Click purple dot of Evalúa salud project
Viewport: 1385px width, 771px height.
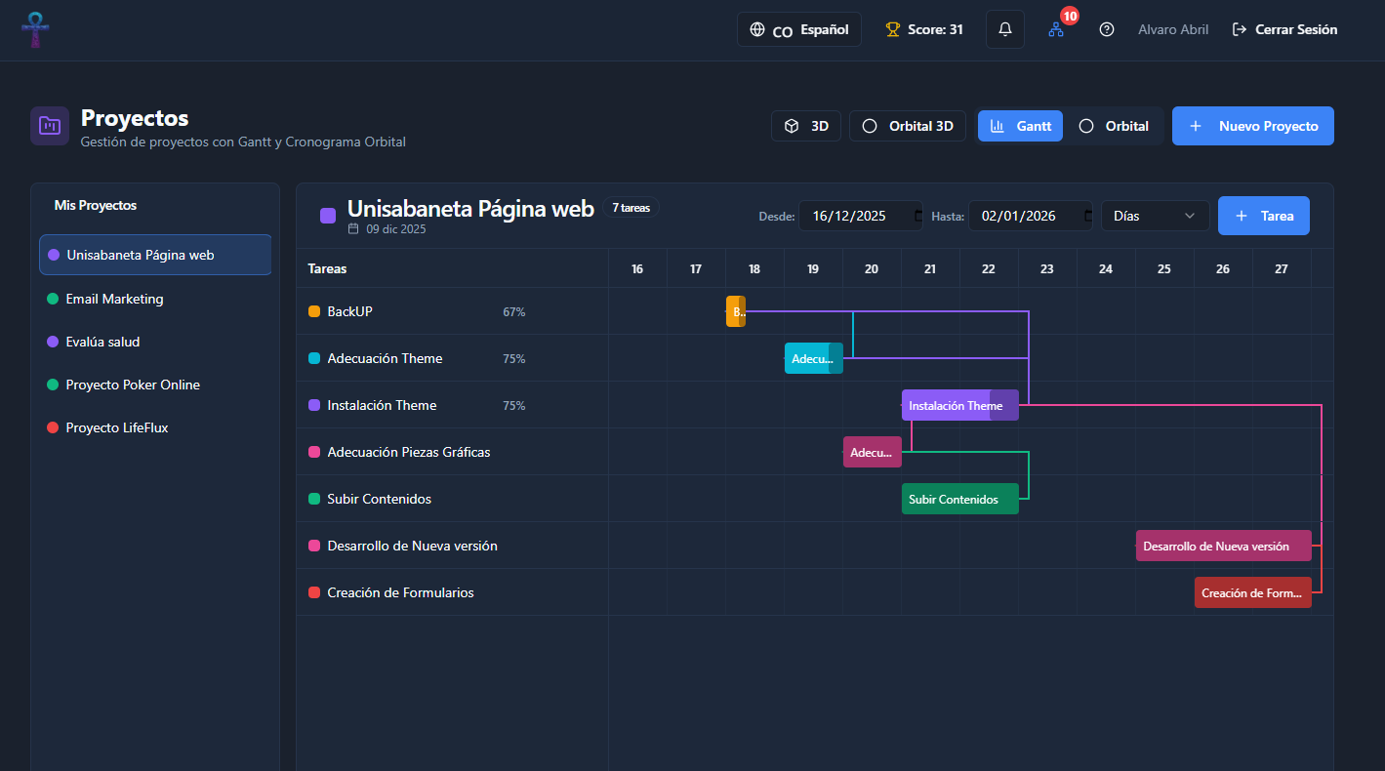(53, 342)
